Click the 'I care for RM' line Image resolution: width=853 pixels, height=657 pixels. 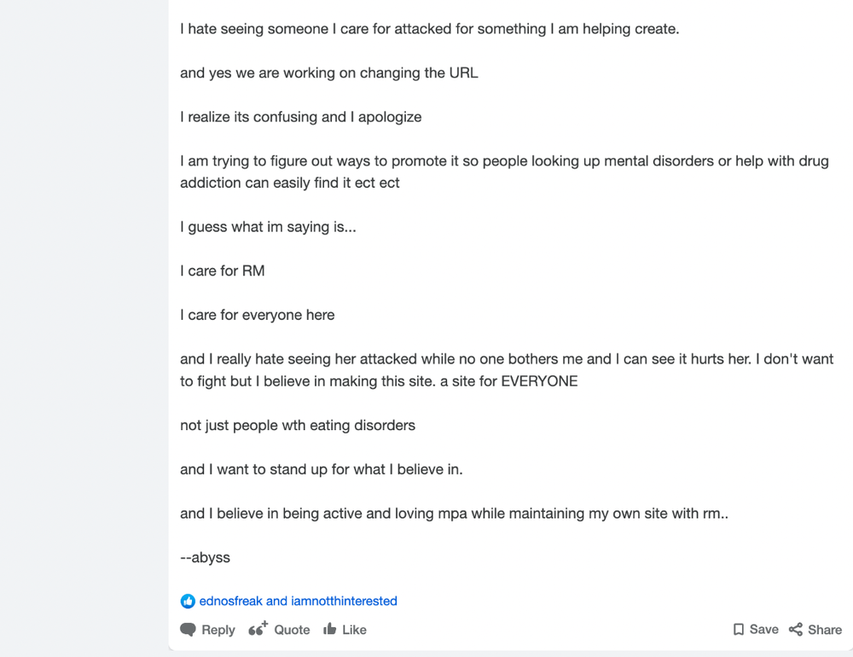(x=223, y=270)
